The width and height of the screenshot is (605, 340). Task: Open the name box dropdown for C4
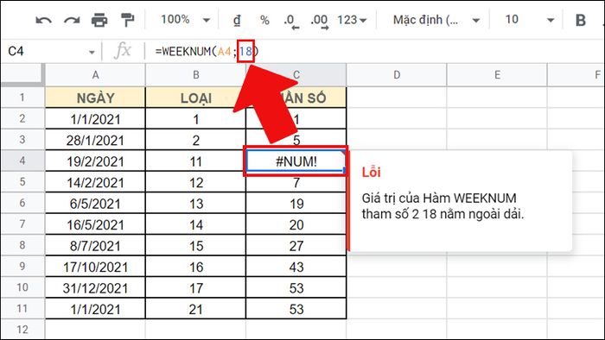pos(92,52)
